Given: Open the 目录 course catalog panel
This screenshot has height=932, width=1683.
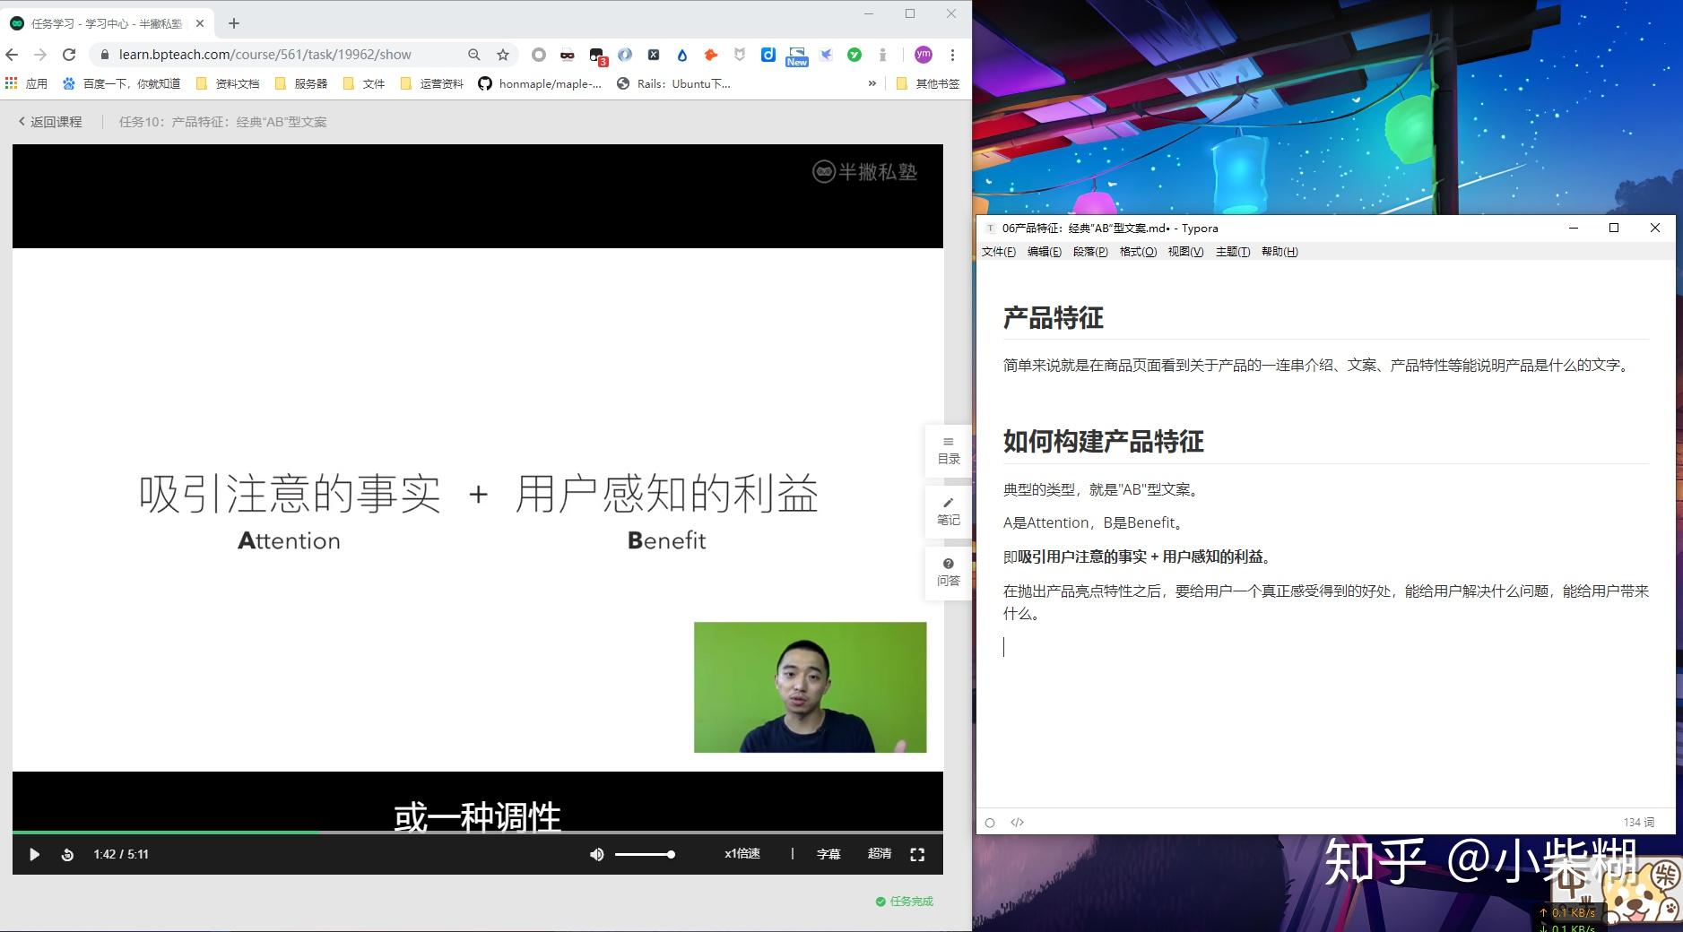Looking at the screenshot, I should [x=948, y=451].
